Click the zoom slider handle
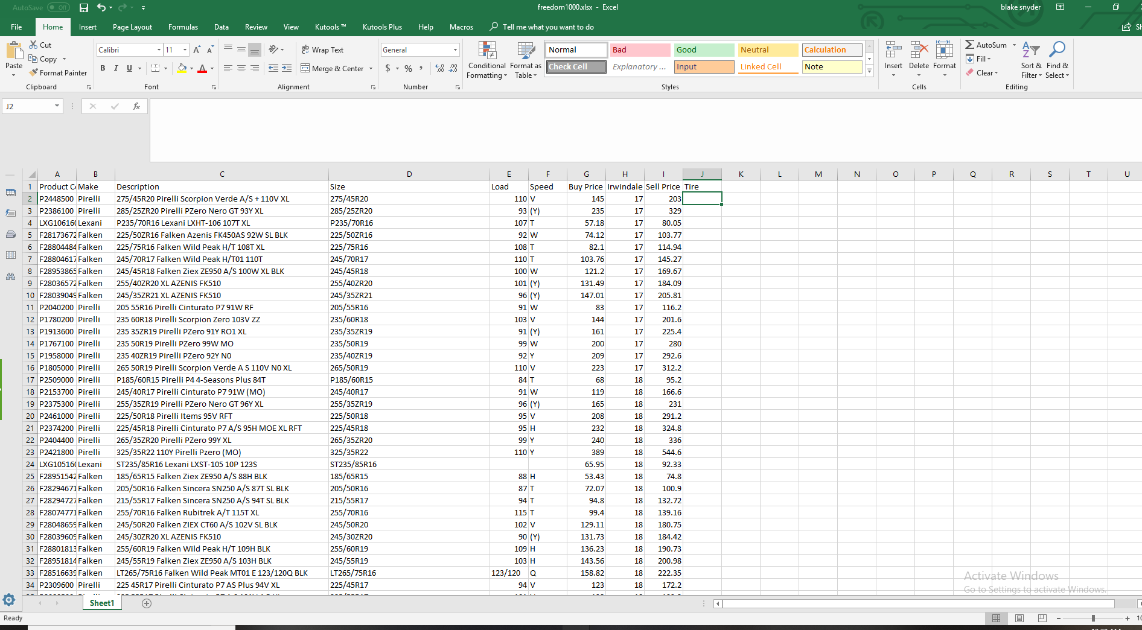 click(x=1093, y=619)
